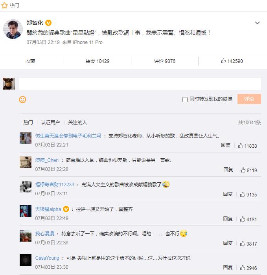Select the 热门 comments tab
The height and width of the screenshot is (275, 267).
[28, 122]
